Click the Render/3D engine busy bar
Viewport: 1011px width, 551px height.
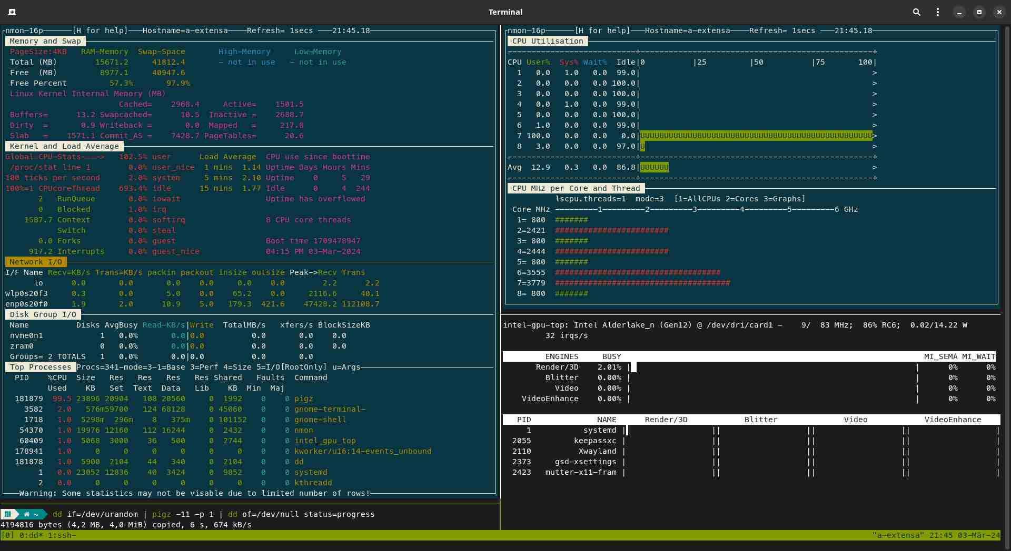634,367
